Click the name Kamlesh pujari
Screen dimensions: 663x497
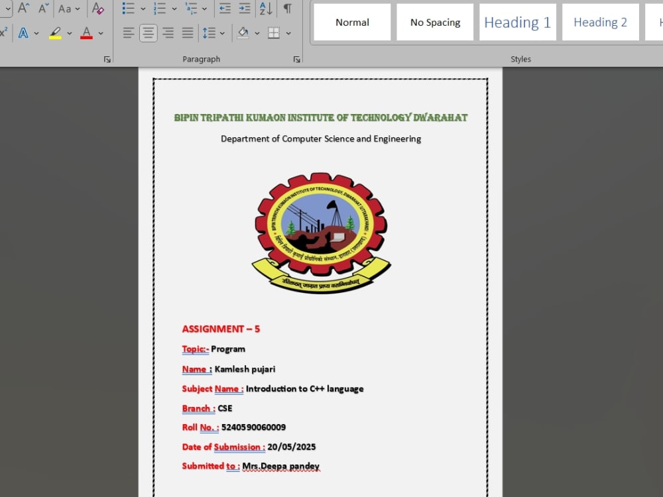point(245,369)
